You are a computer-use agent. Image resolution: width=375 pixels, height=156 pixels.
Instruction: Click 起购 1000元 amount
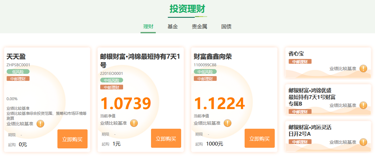pos(214,144)
